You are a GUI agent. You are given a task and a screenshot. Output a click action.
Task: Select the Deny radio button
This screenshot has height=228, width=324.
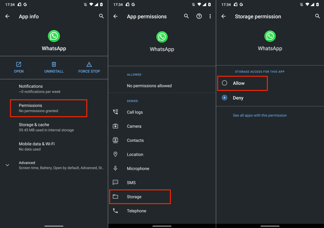(225, 98)
